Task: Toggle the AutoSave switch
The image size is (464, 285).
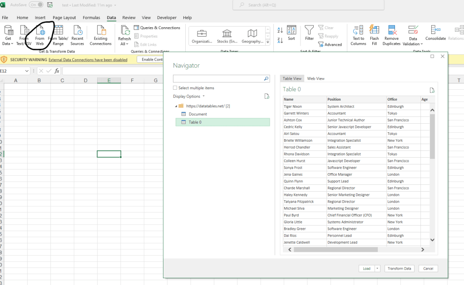Action: (x=36, y=5)
